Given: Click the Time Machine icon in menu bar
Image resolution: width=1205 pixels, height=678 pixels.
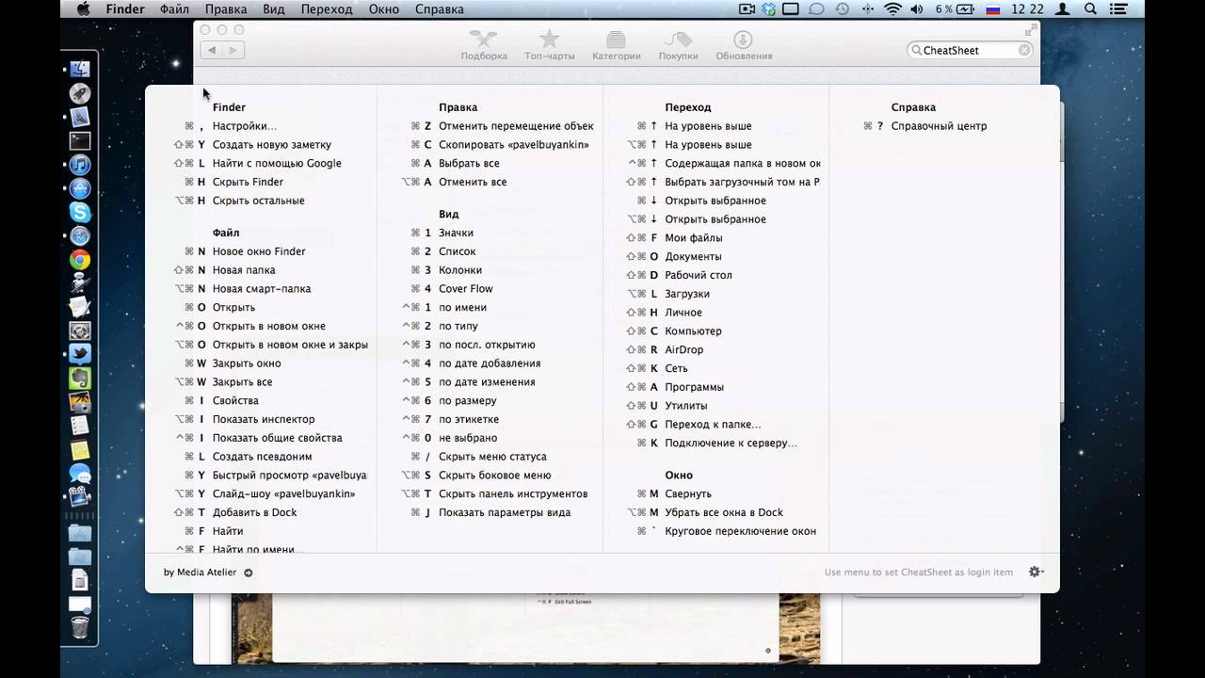Looking at the screenshot, I should (x=842, y=9).
